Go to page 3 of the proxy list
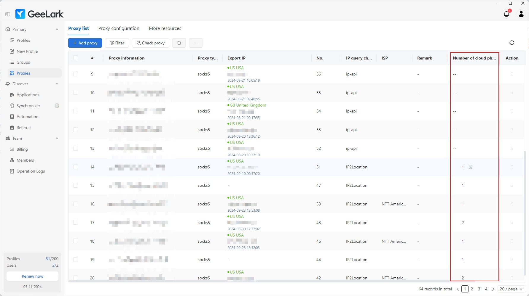This screenshot has width=529, height=296. pyautogui.click(x=479, y=289)
